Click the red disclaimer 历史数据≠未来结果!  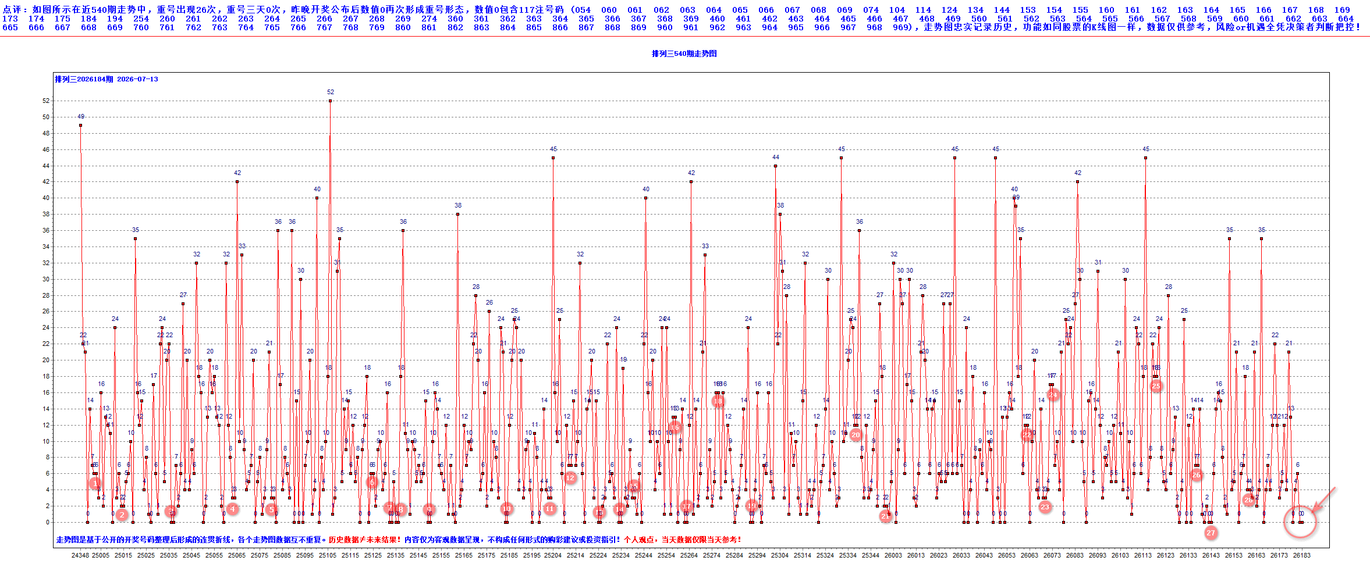[365, 540]
